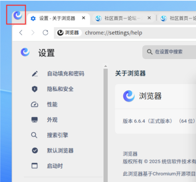The height and width of the screenshot is (182, 196).
Task: Click the favicon of second 社区首页 tab
Action: (99, 18)
